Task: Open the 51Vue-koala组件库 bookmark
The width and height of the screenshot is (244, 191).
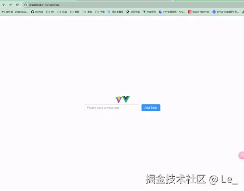Action: coord(225,12)
